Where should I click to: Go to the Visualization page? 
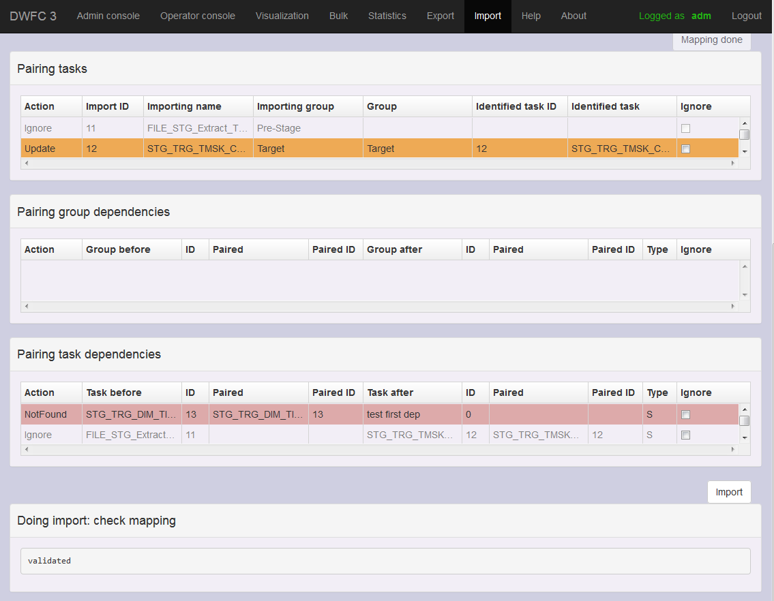click(282, 16)
